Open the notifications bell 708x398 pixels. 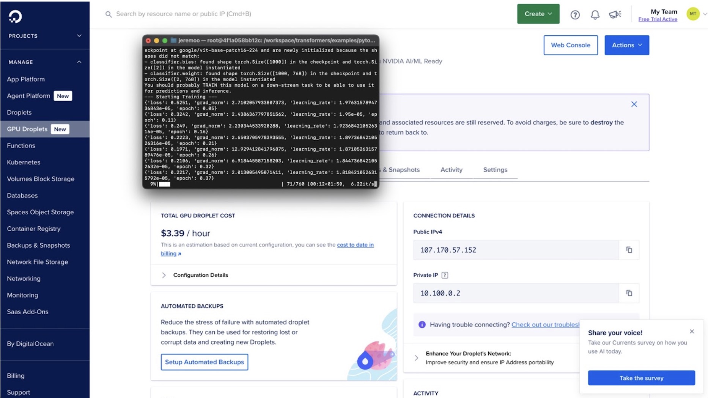595,14
